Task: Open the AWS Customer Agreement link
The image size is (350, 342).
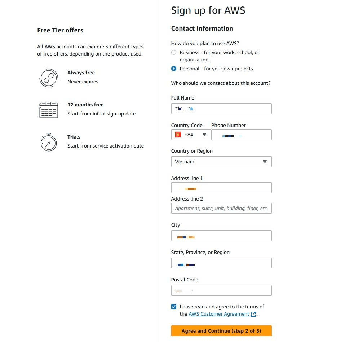Action: click(219, 314)
